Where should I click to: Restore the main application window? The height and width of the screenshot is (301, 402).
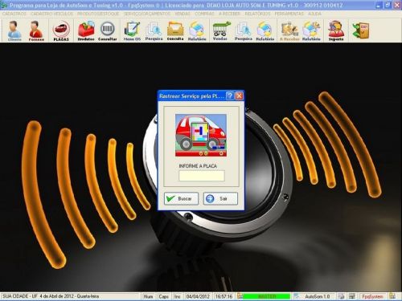388,5
